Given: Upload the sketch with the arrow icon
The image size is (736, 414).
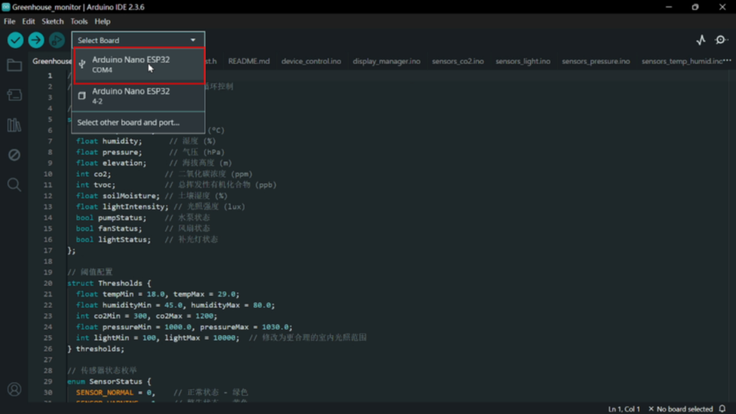Looking at the screenshot, I should pos(35,39).
